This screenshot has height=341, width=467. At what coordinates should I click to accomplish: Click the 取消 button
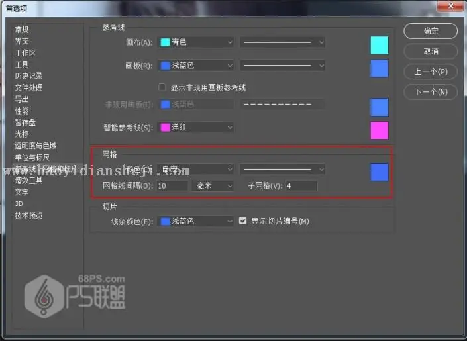[431, 51]
